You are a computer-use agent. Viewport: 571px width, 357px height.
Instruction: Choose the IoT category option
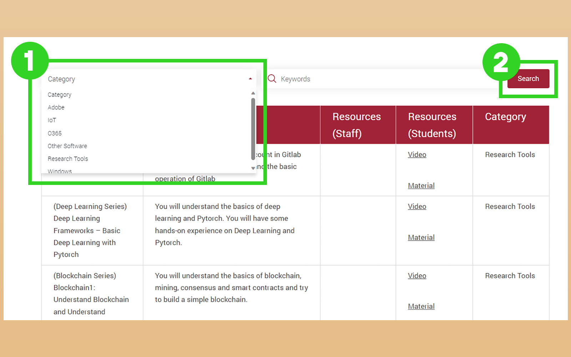(52, 120)
